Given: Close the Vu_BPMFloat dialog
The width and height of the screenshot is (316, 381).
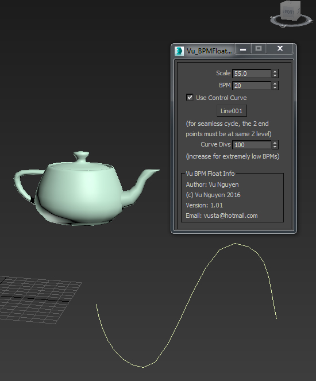Looking at the screenshot, I should (x=280, y=49).
